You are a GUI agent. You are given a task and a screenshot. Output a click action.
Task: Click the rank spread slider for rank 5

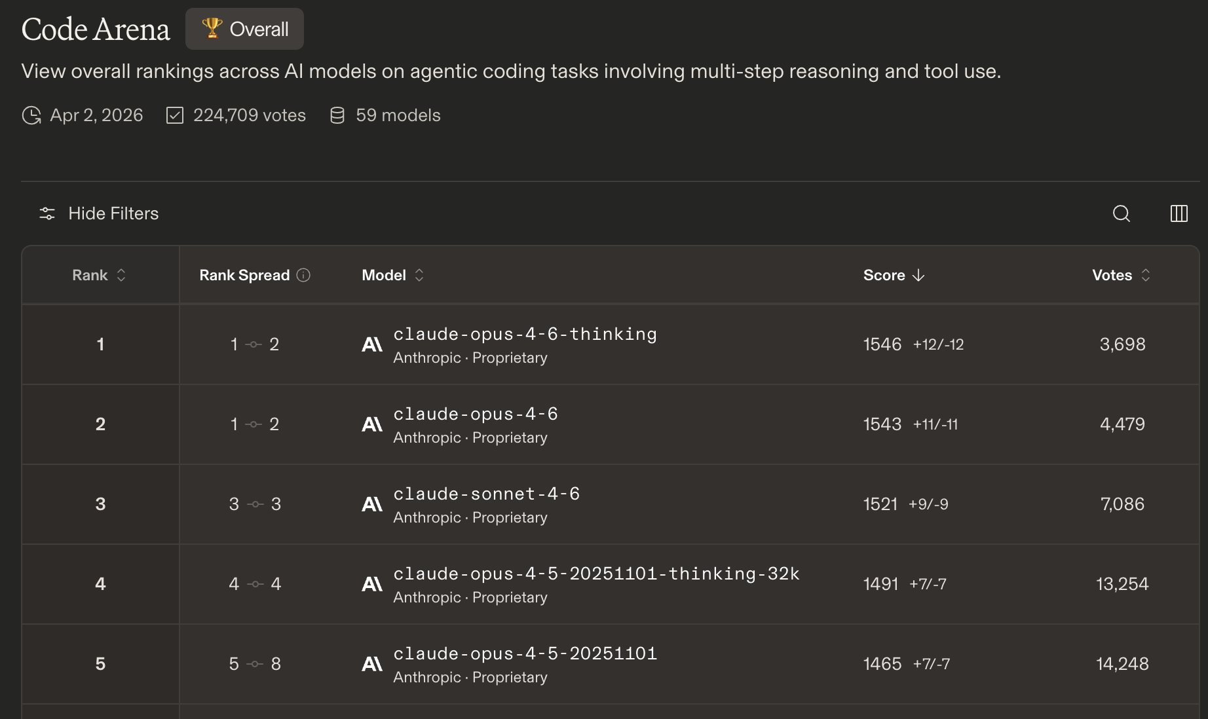[x=255, y=664]
